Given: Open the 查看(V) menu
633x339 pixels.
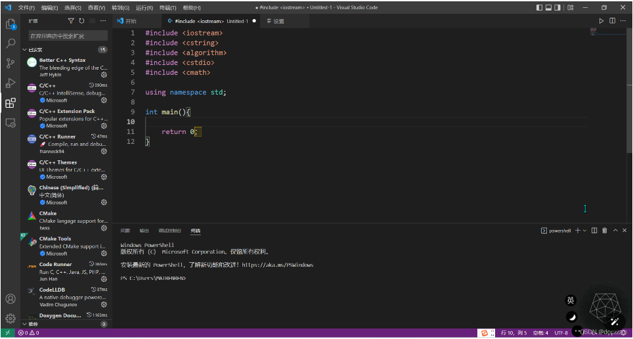Looking at the screenshot, I should [97, 8].
